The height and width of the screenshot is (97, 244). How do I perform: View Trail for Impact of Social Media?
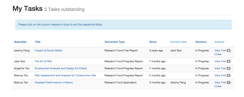220,50
